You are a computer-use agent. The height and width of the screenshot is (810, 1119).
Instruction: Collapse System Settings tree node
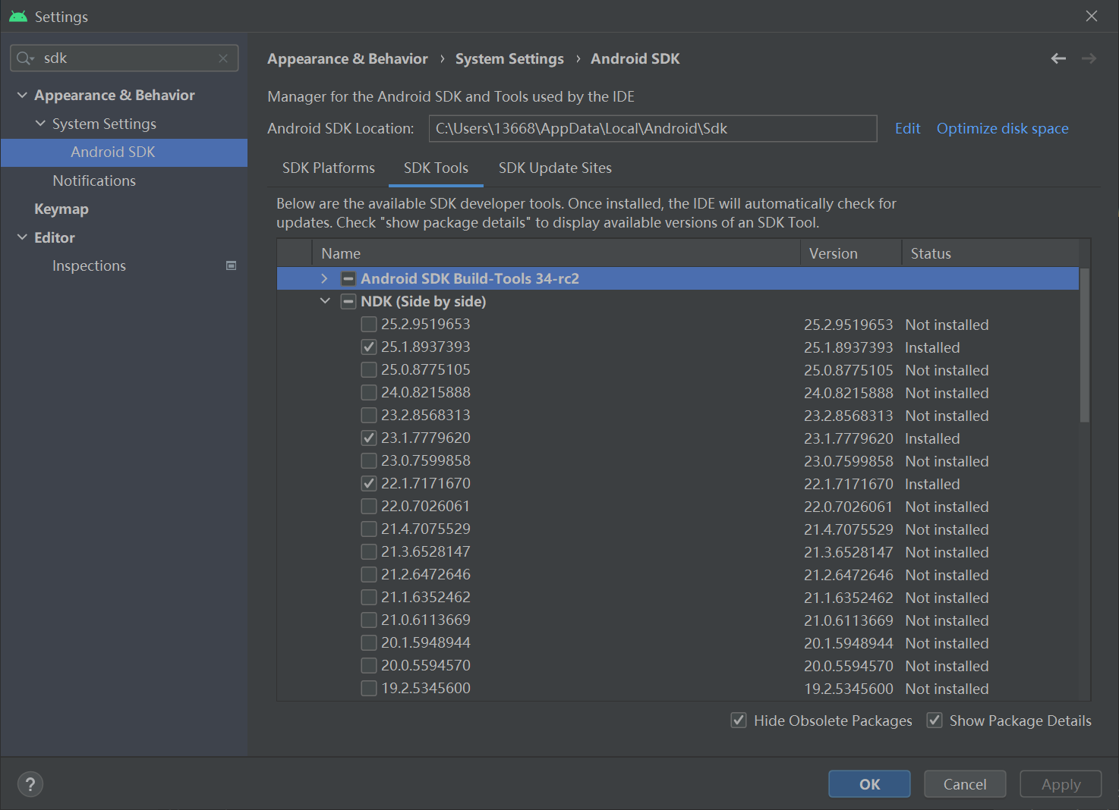pyautogui.click(x=40, y=124)
